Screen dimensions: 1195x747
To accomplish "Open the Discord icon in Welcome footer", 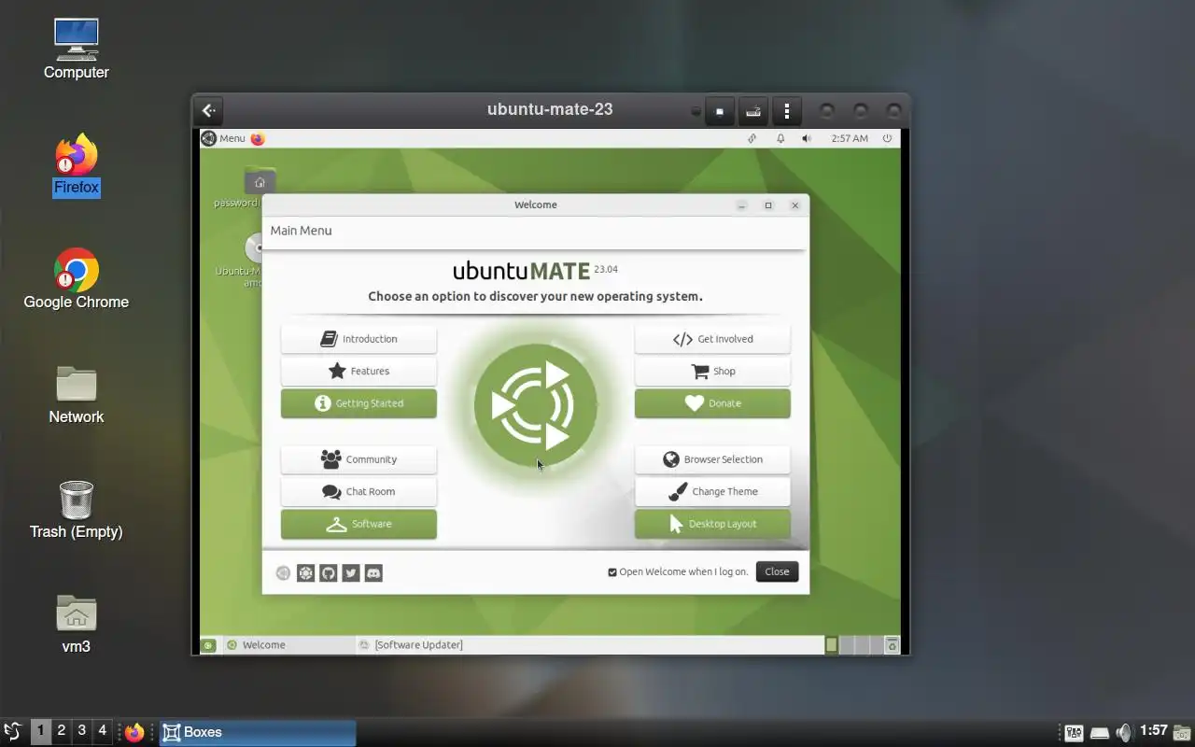I will (373, 573).
